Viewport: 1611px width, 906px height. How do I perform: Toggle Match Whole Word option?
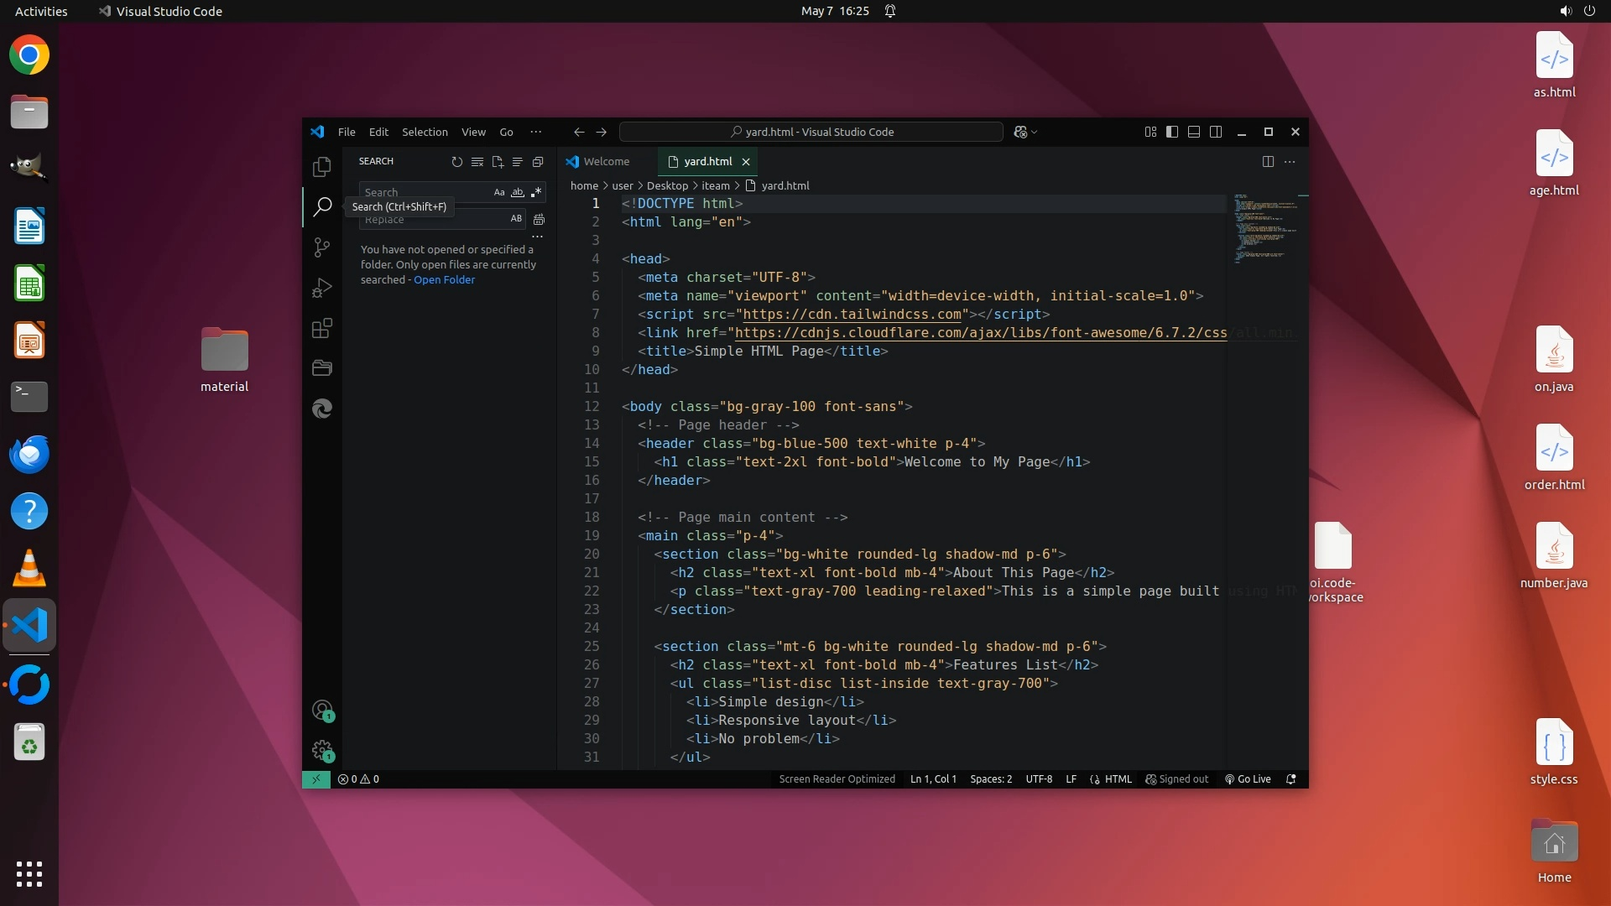pyautogui.click(x=518, y=192)
